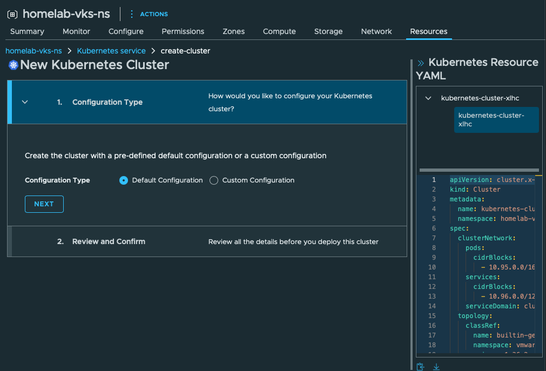Download the YAML file icon

436,367
